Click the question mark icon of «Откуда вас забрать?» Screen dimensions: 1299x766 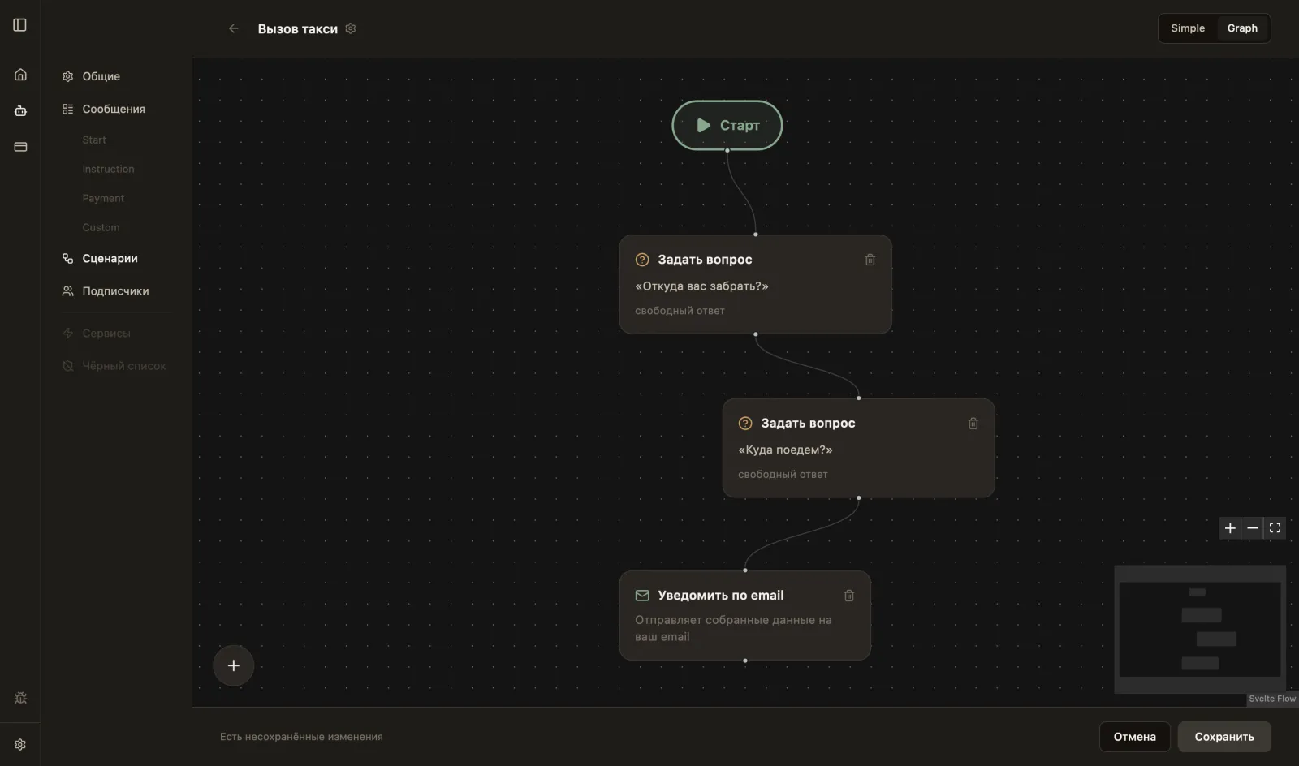[642, 260]
